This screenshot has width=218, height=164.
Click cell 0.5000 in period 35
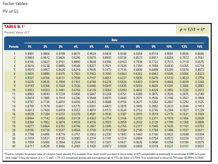[x=45, y=142]
